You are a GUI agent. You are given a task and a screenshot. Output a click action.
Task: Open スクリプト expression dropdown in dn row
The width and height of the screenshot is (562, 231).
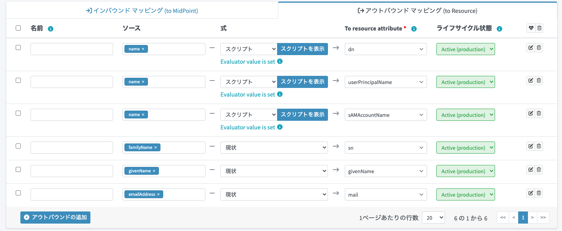(x=249, y=49)
